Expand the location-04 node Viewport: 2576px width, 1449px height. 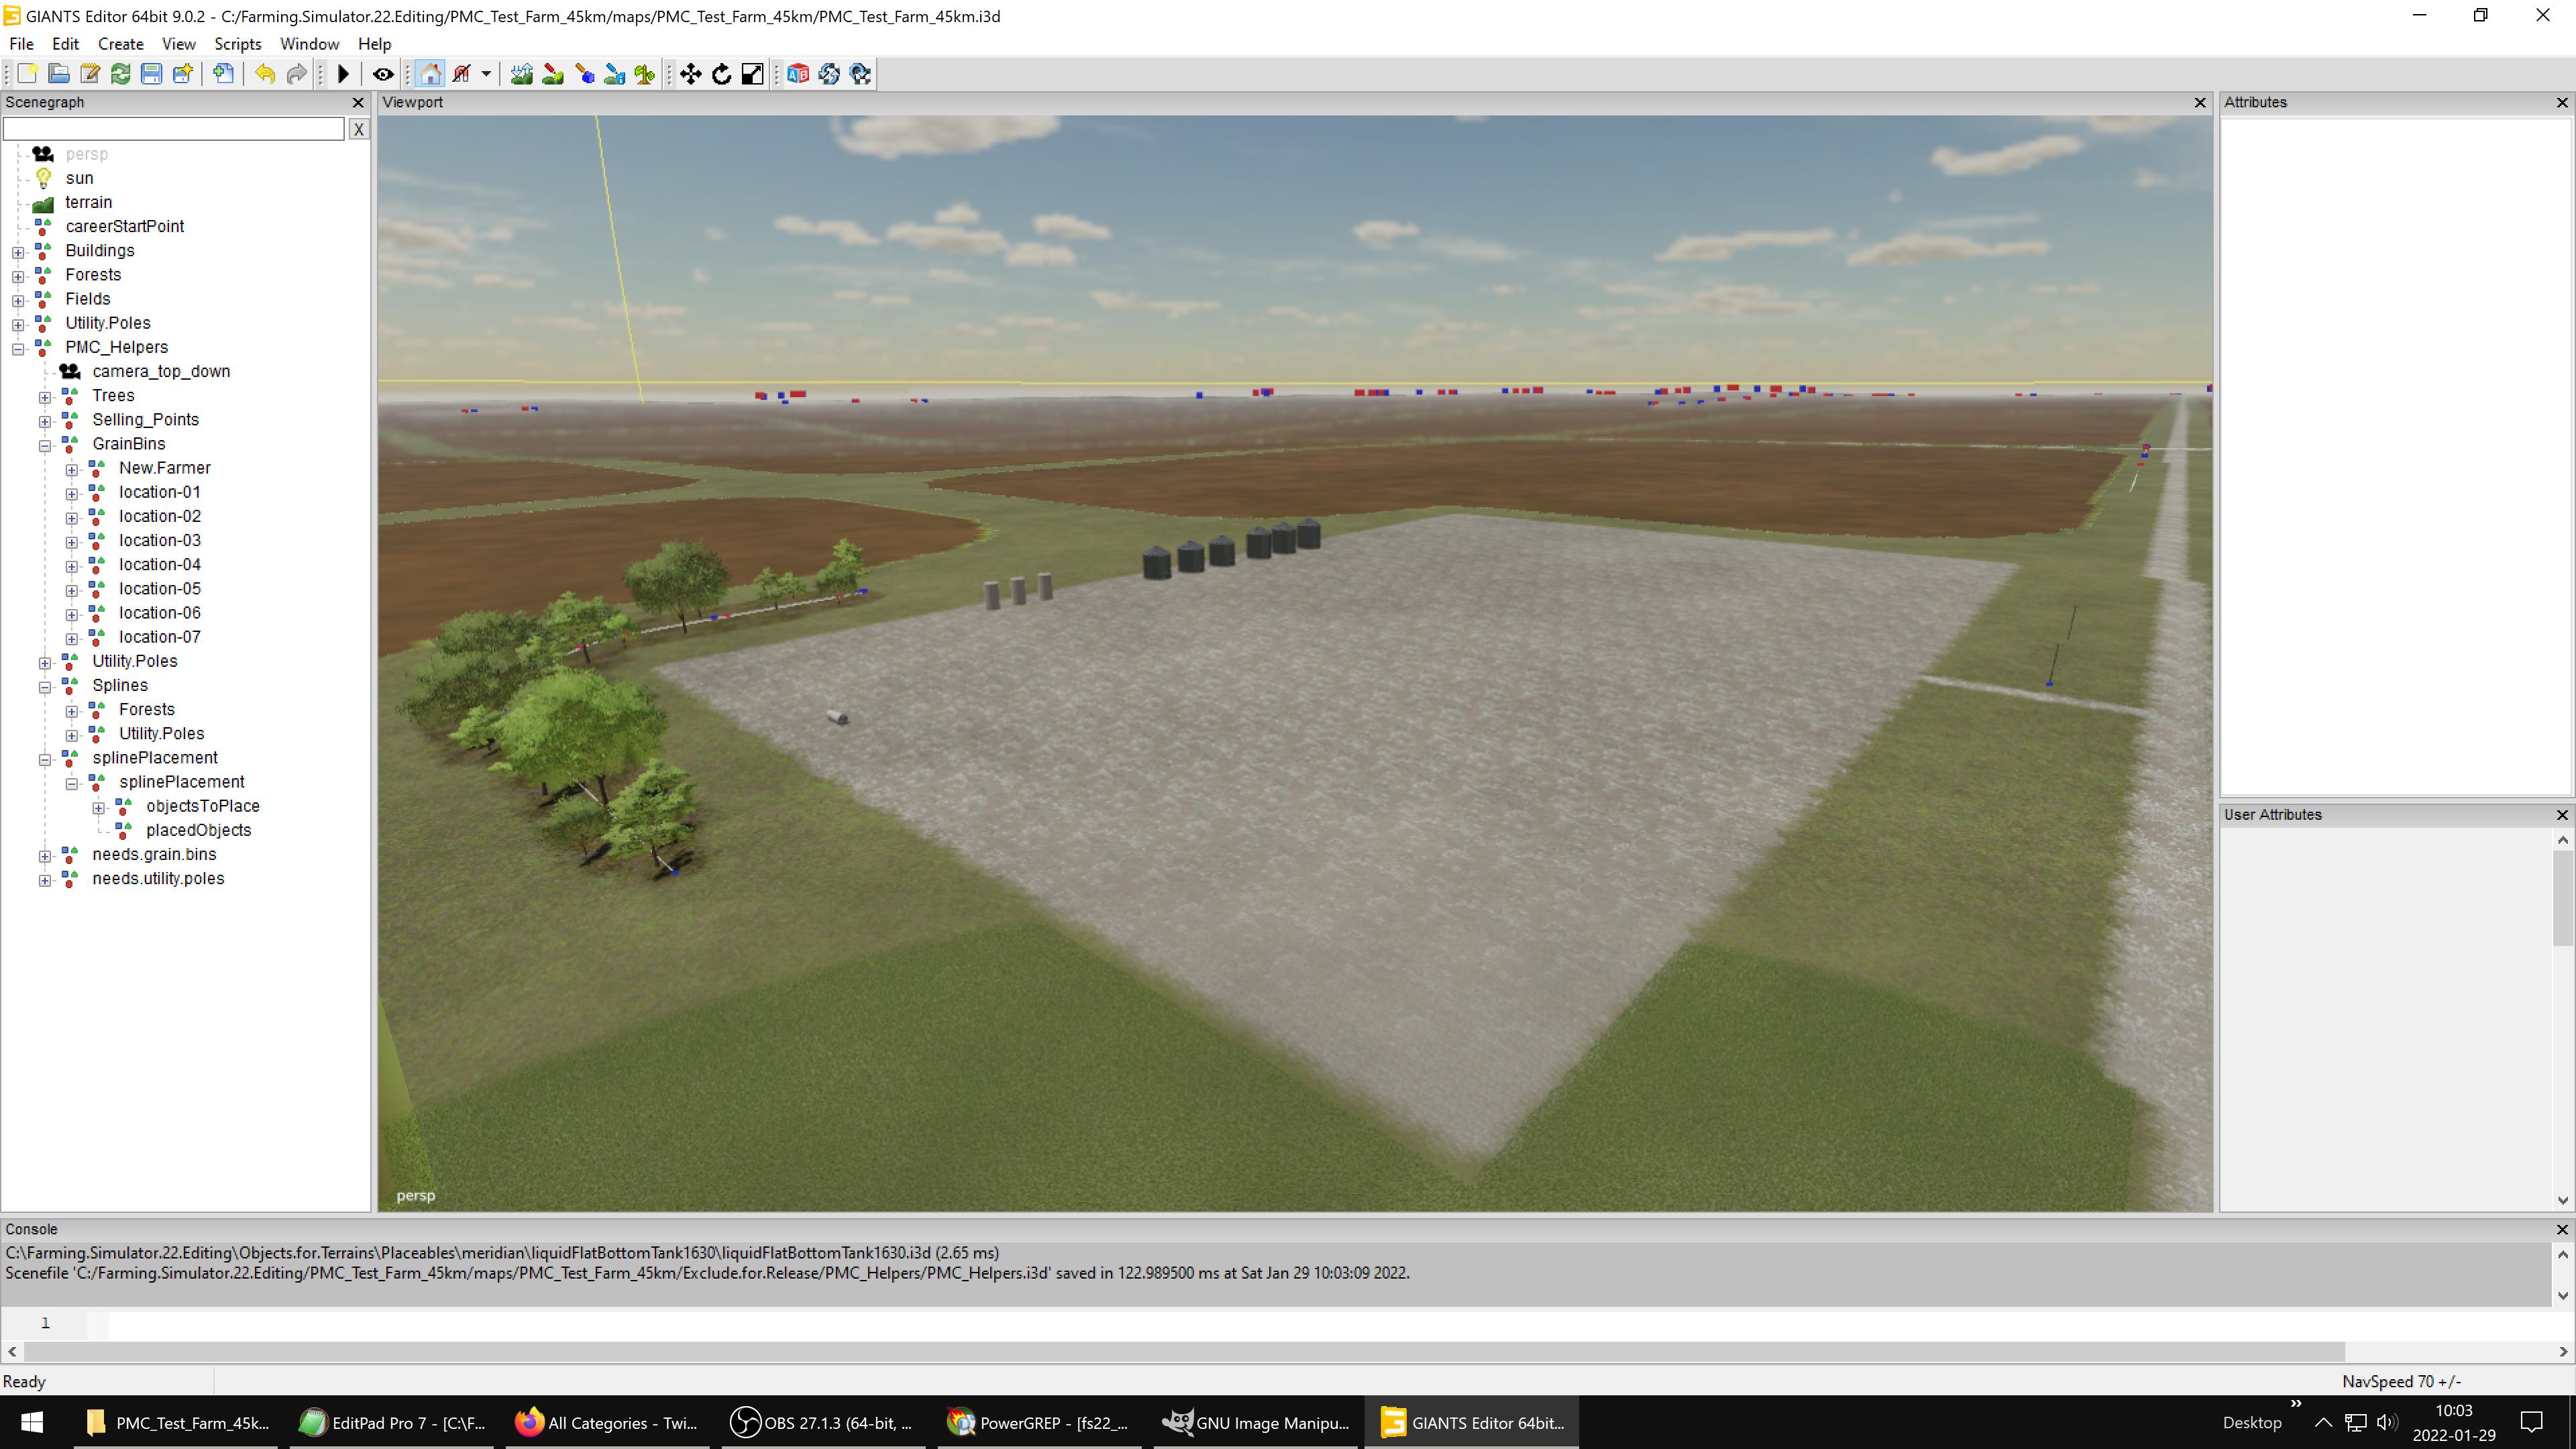(x=72, y=566)
